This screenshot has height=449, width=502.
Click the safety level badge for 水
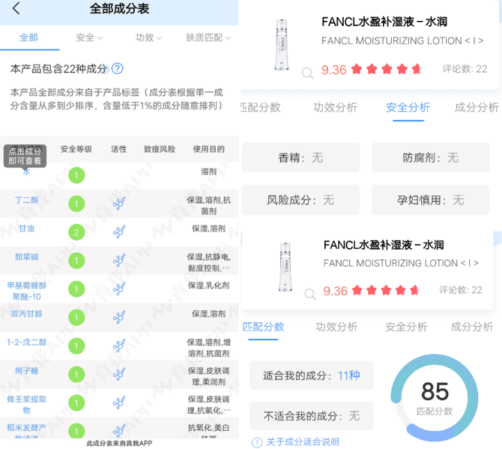point(77,175)
